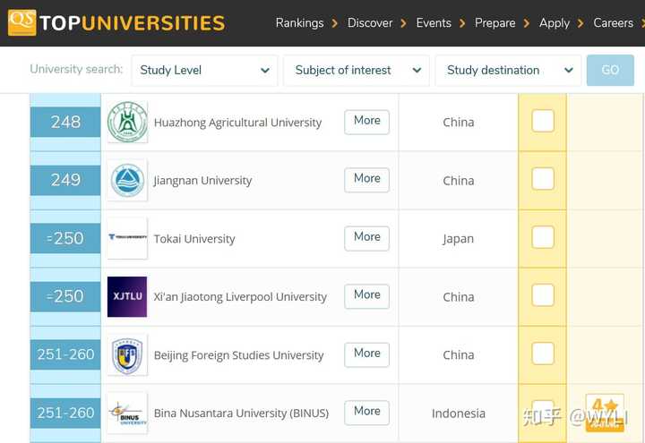Viewport: 645px width, 443px height.
Task: Tick the checkbox for Huazhong Agricultural University
Action: [543, 121]
